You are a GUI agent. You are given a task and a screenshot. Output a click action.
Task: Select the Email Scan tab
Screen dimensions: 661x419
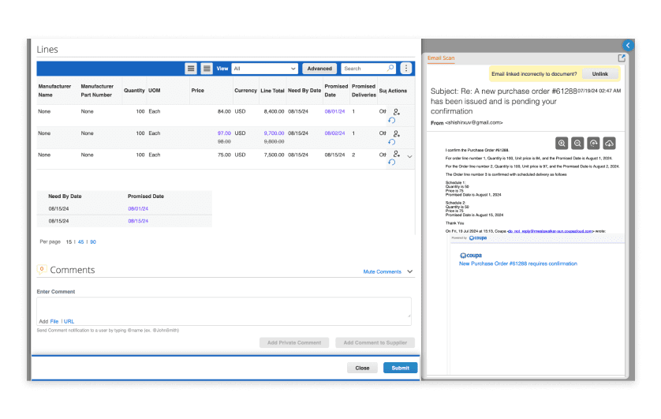[441, 58]
